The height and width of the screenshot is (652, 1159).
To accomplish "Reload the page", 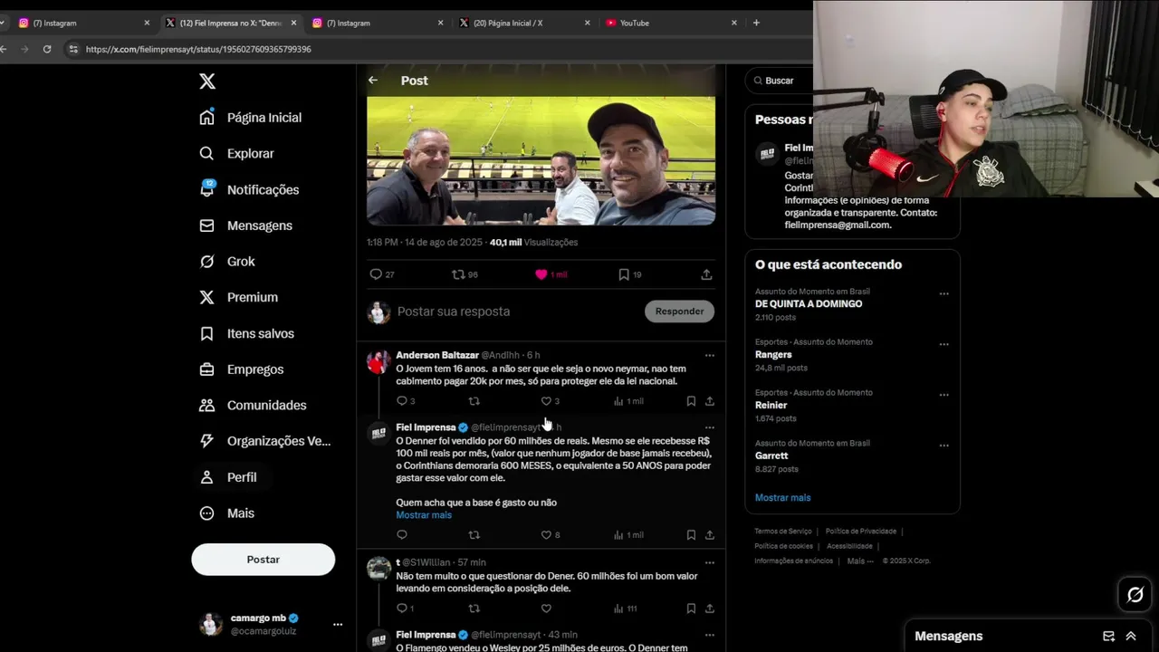I will (47, 49).
